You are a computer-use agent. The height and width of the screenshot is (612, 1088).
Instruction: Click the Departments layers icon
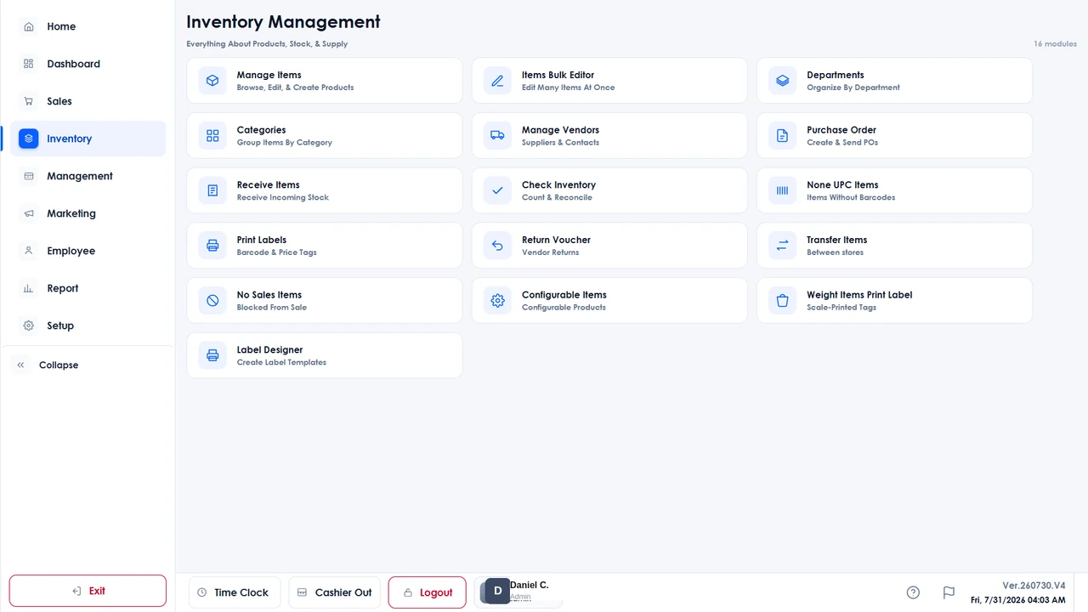click(x=783, y=81)
